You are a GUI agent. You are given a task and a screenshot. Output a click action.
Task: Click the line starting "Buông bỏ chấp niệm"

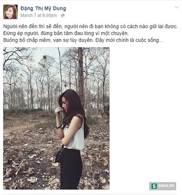(83, 40)
